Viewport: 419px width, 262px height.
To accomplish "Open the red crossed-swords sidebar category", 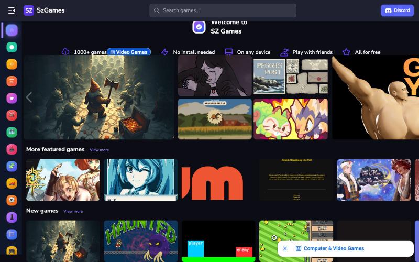I will coord(12,115).
